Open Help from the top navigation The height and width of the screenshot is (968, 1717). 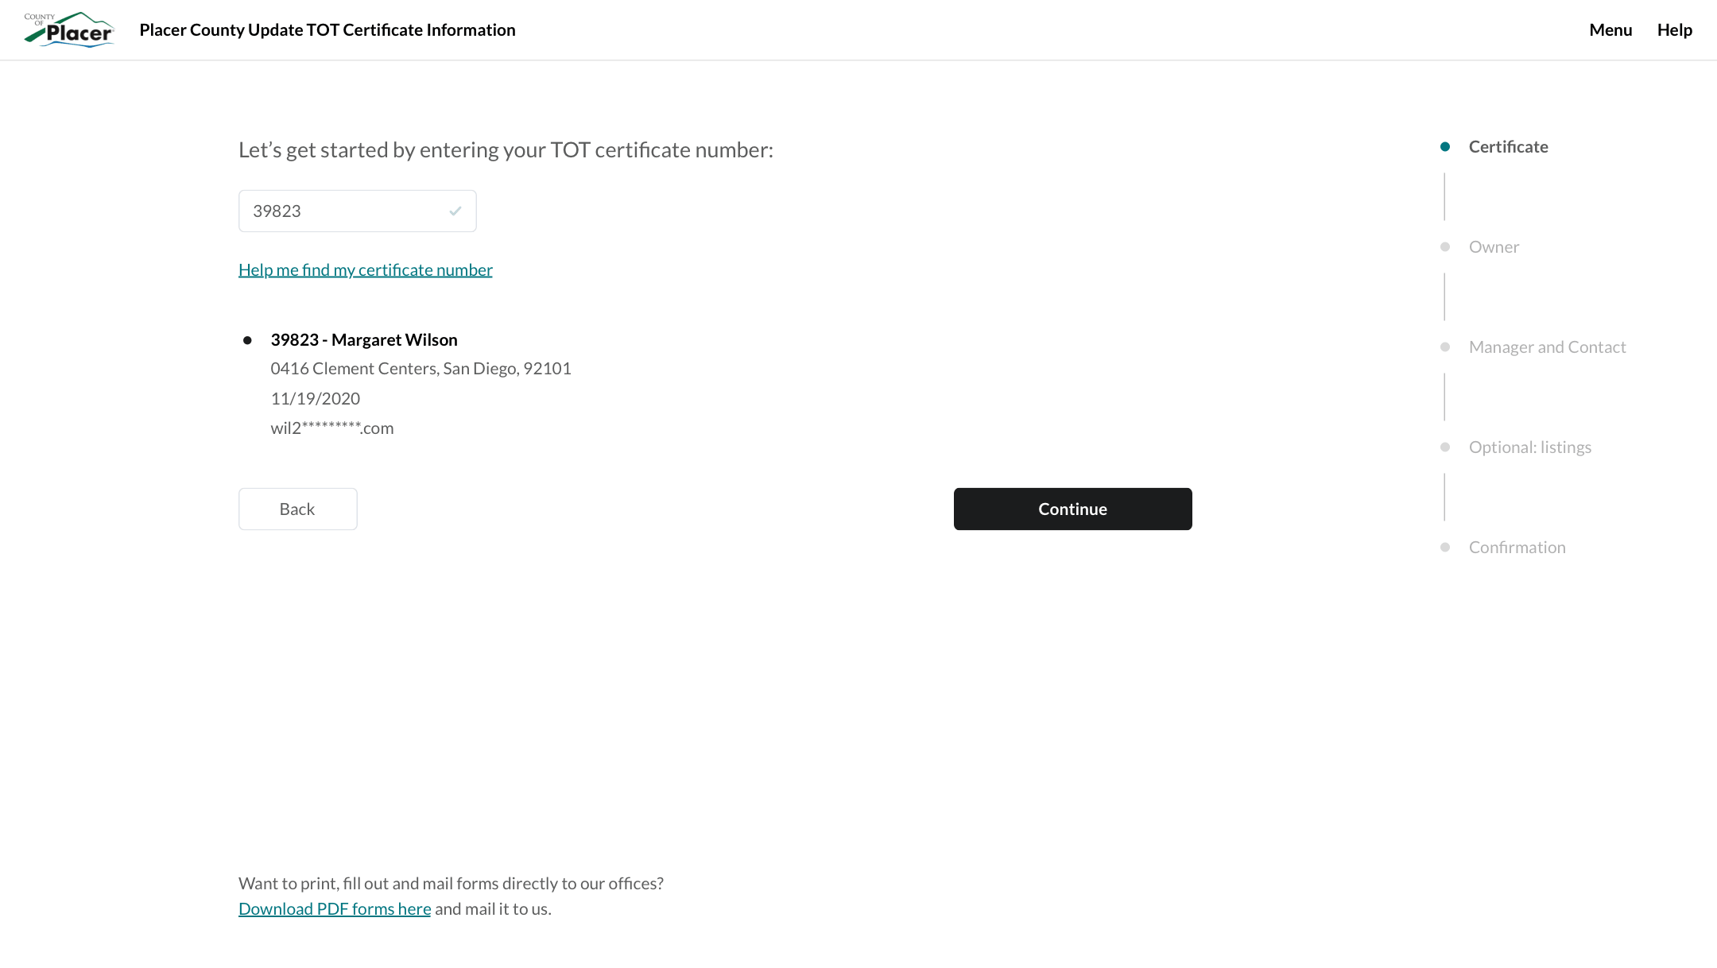1674,29
